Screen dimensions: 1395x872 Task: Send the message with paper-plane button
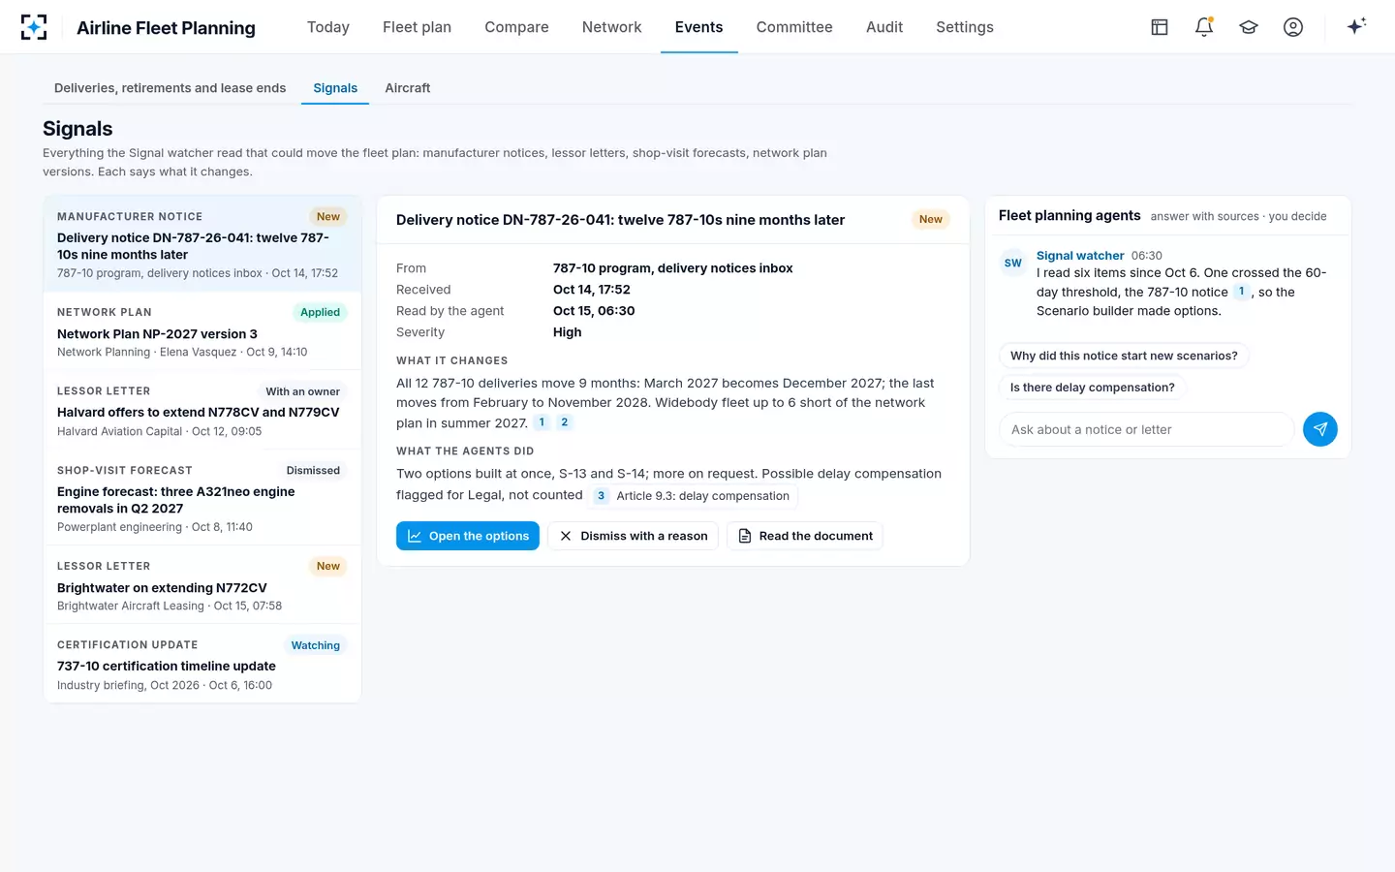(x=1319, y=429)
